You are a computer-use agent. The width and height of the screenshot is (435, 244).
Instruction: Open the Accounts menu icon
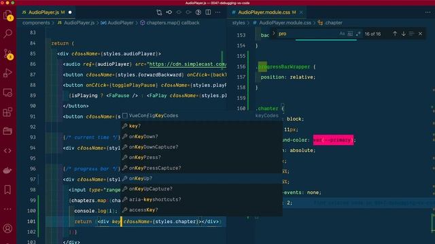click(7, 229)
